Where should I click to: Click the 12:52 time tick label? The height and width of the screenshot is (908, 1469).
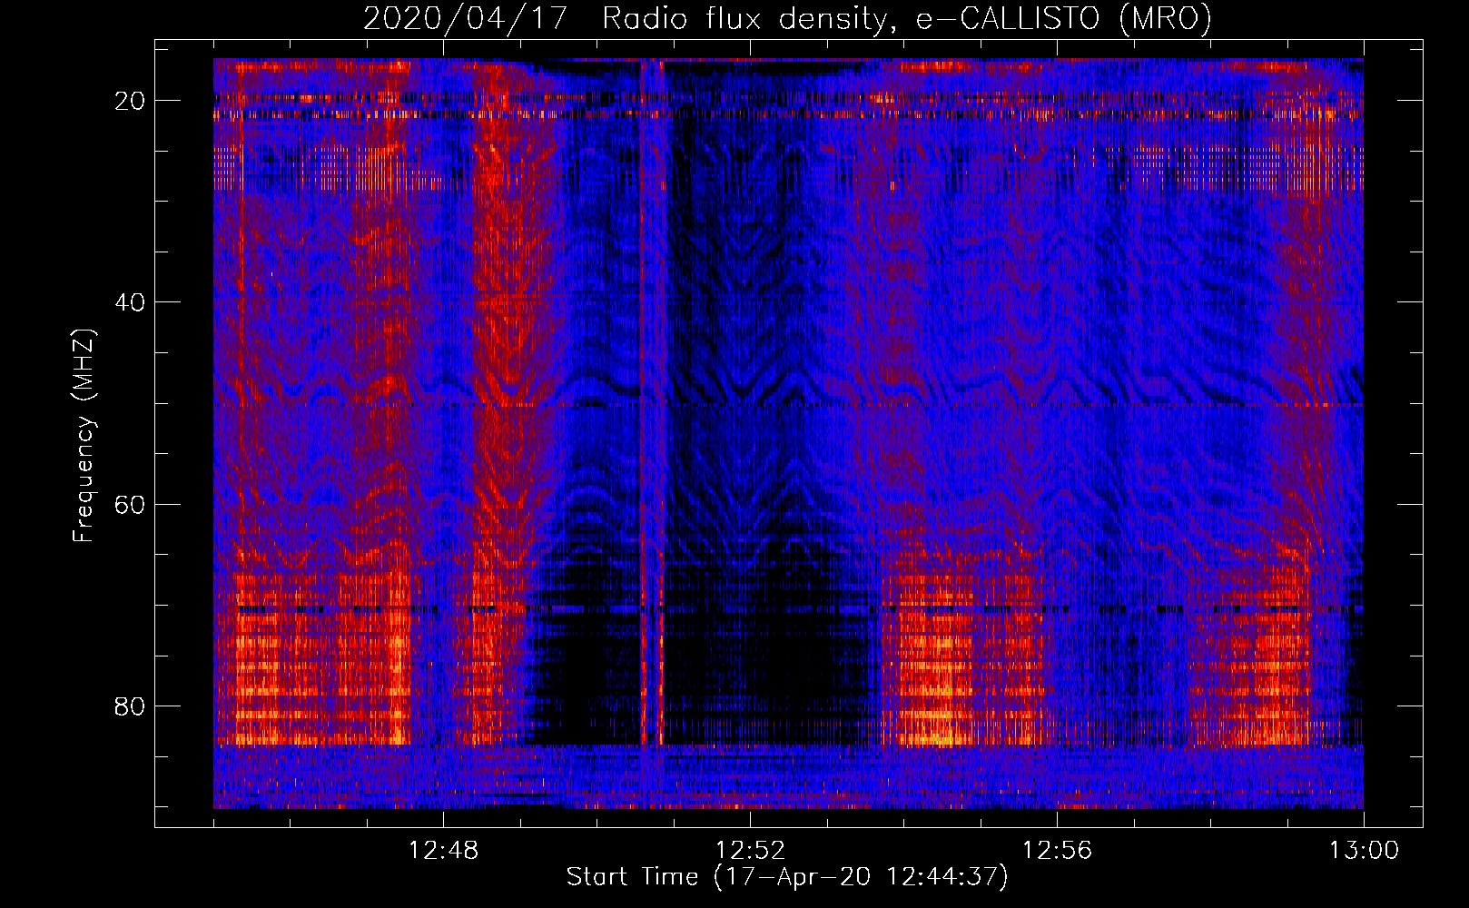[x=750, y=851]
